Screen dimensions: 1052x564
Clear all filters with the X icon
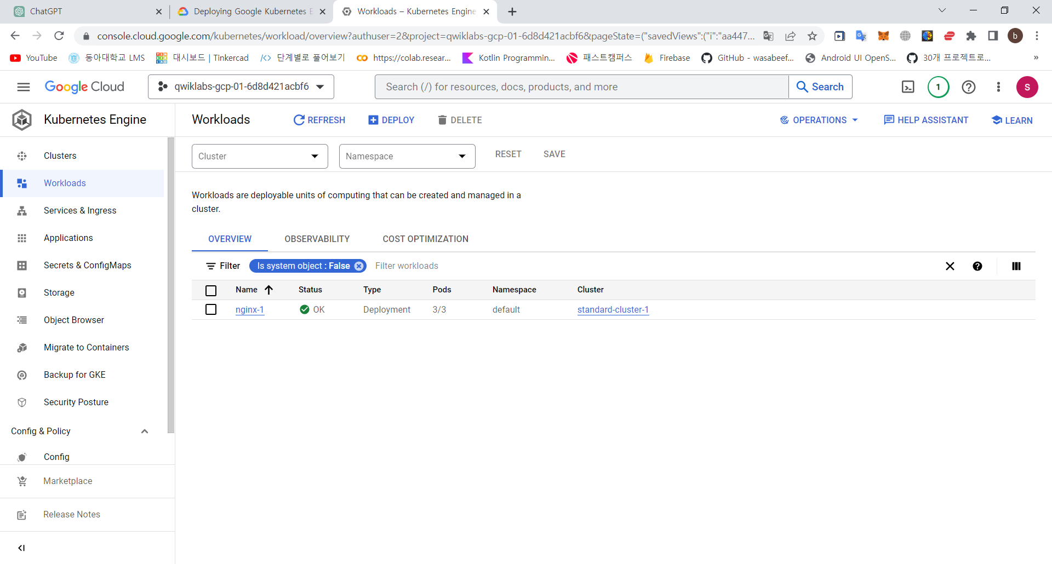coord(950,266)
